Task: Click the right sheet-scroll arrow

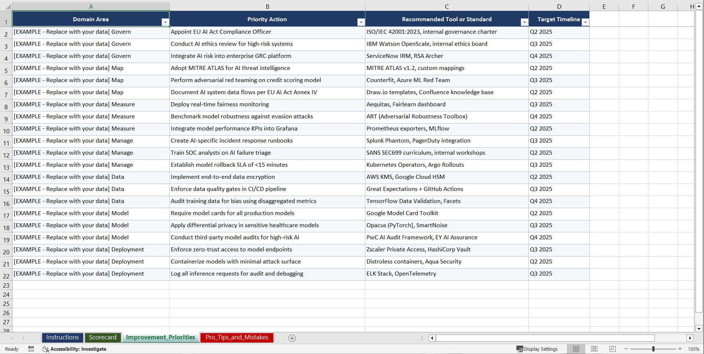Action: pyautogui.click(x=23, y=338)
